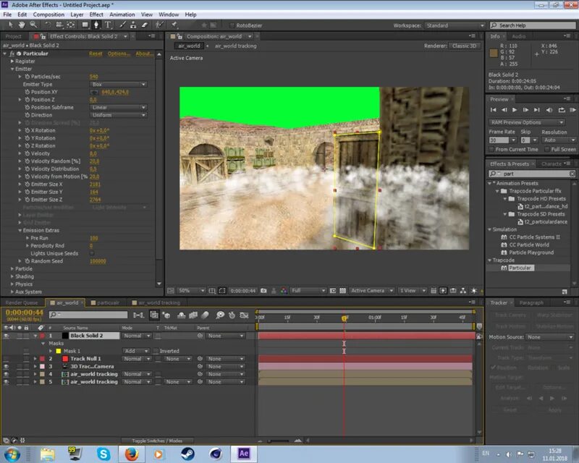
Task: Toggle From Current Time checkbox
Action: click(x=491, y=149)
